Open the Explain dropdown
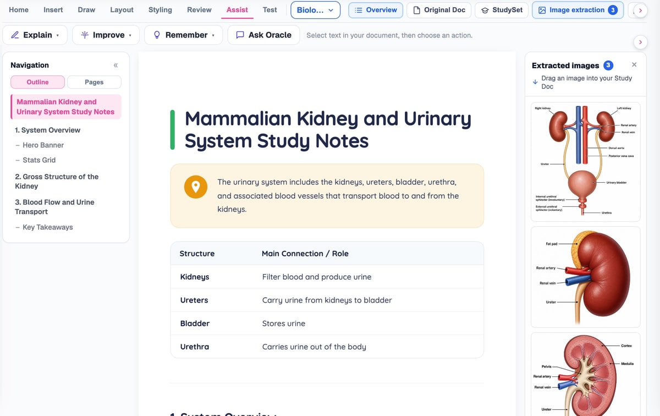The width and height of the screenshot is (660, 416). pos(35,35)
